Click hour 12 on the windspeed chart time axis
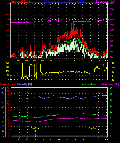120x143 pixels. click(x=58, y=61)
